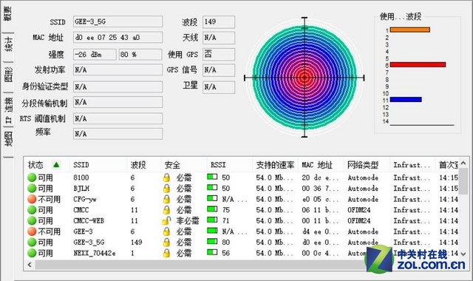Image resolution: width=473 pixels, height=281 pixels.
Task: Click green status icon for 8100
Action: [32, 177]
